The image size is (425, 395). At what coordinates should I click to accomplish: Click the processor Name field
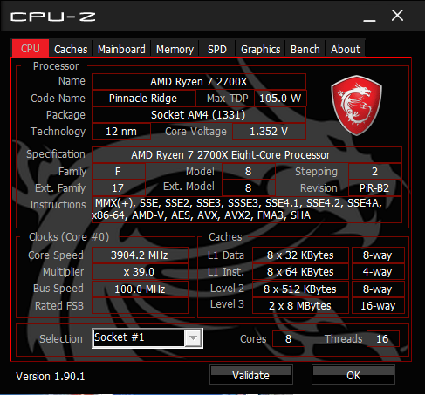click(199, 81)
